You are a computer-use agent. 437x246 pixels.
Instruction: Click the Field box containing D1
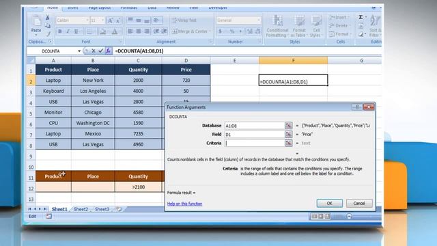(x=255, y=135)
